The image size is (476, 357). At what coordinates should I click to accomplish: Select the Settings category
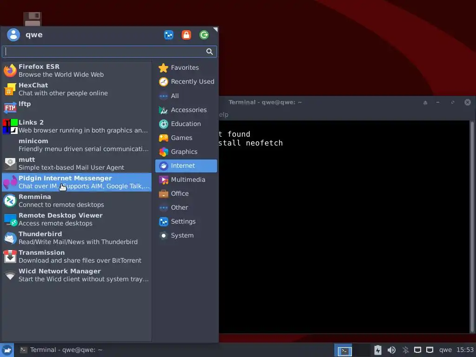click(x=186, y=222)
